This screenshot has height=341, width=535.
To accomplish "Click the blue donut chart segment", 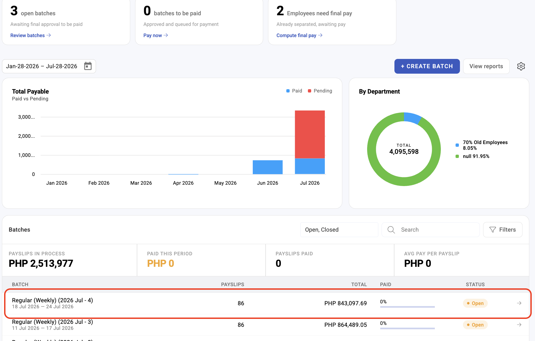I will point(412,118).
